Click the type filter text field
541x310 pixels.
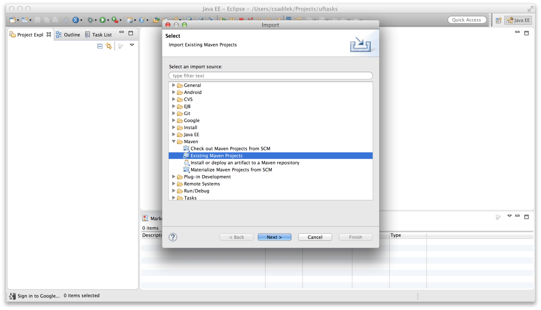[270, 76]
